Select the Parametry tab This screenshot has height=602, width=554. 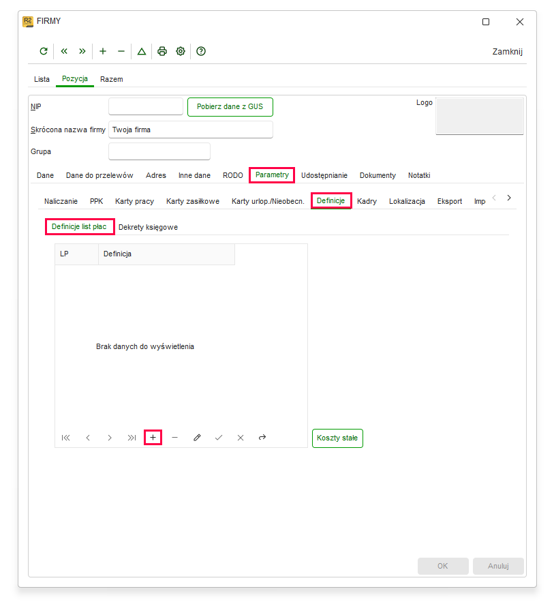tap(272, 175)
